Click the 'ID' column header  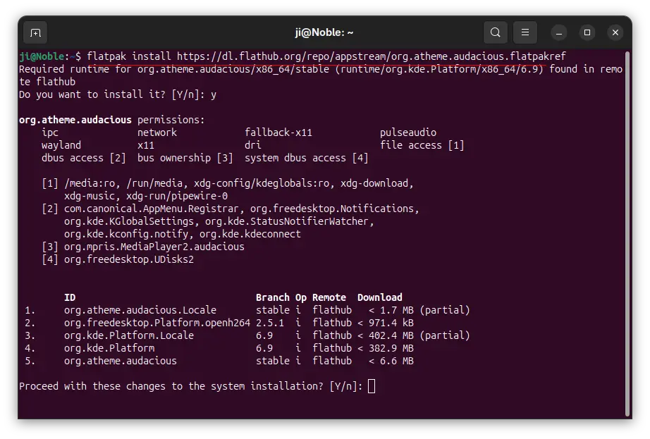coord(70,298)
